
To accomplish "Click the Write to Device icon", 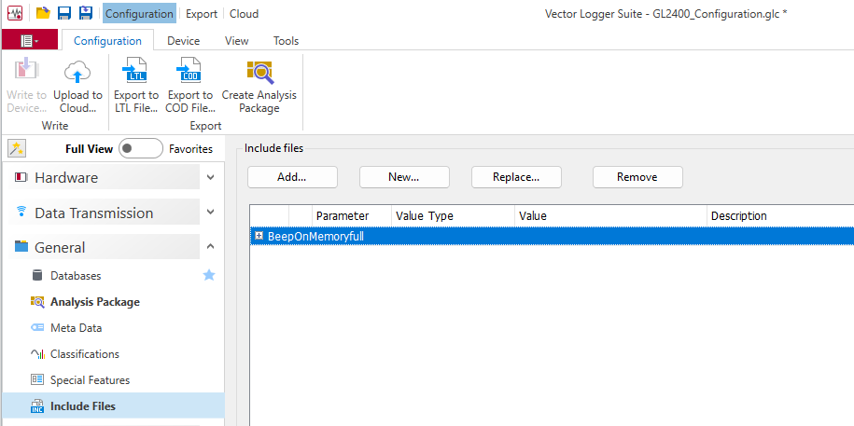I will tap(27, 70).
